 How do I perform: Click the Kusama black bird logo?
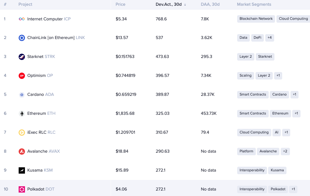pyautogui.click(x=22, y=170)
